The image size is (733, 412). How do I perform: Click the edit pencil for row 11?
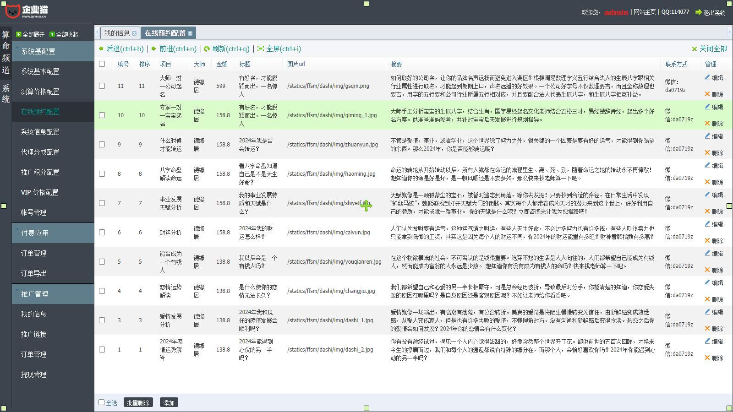tap(707, 78)
